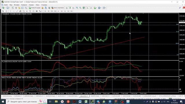Open the Templates icon

[104, 8]
